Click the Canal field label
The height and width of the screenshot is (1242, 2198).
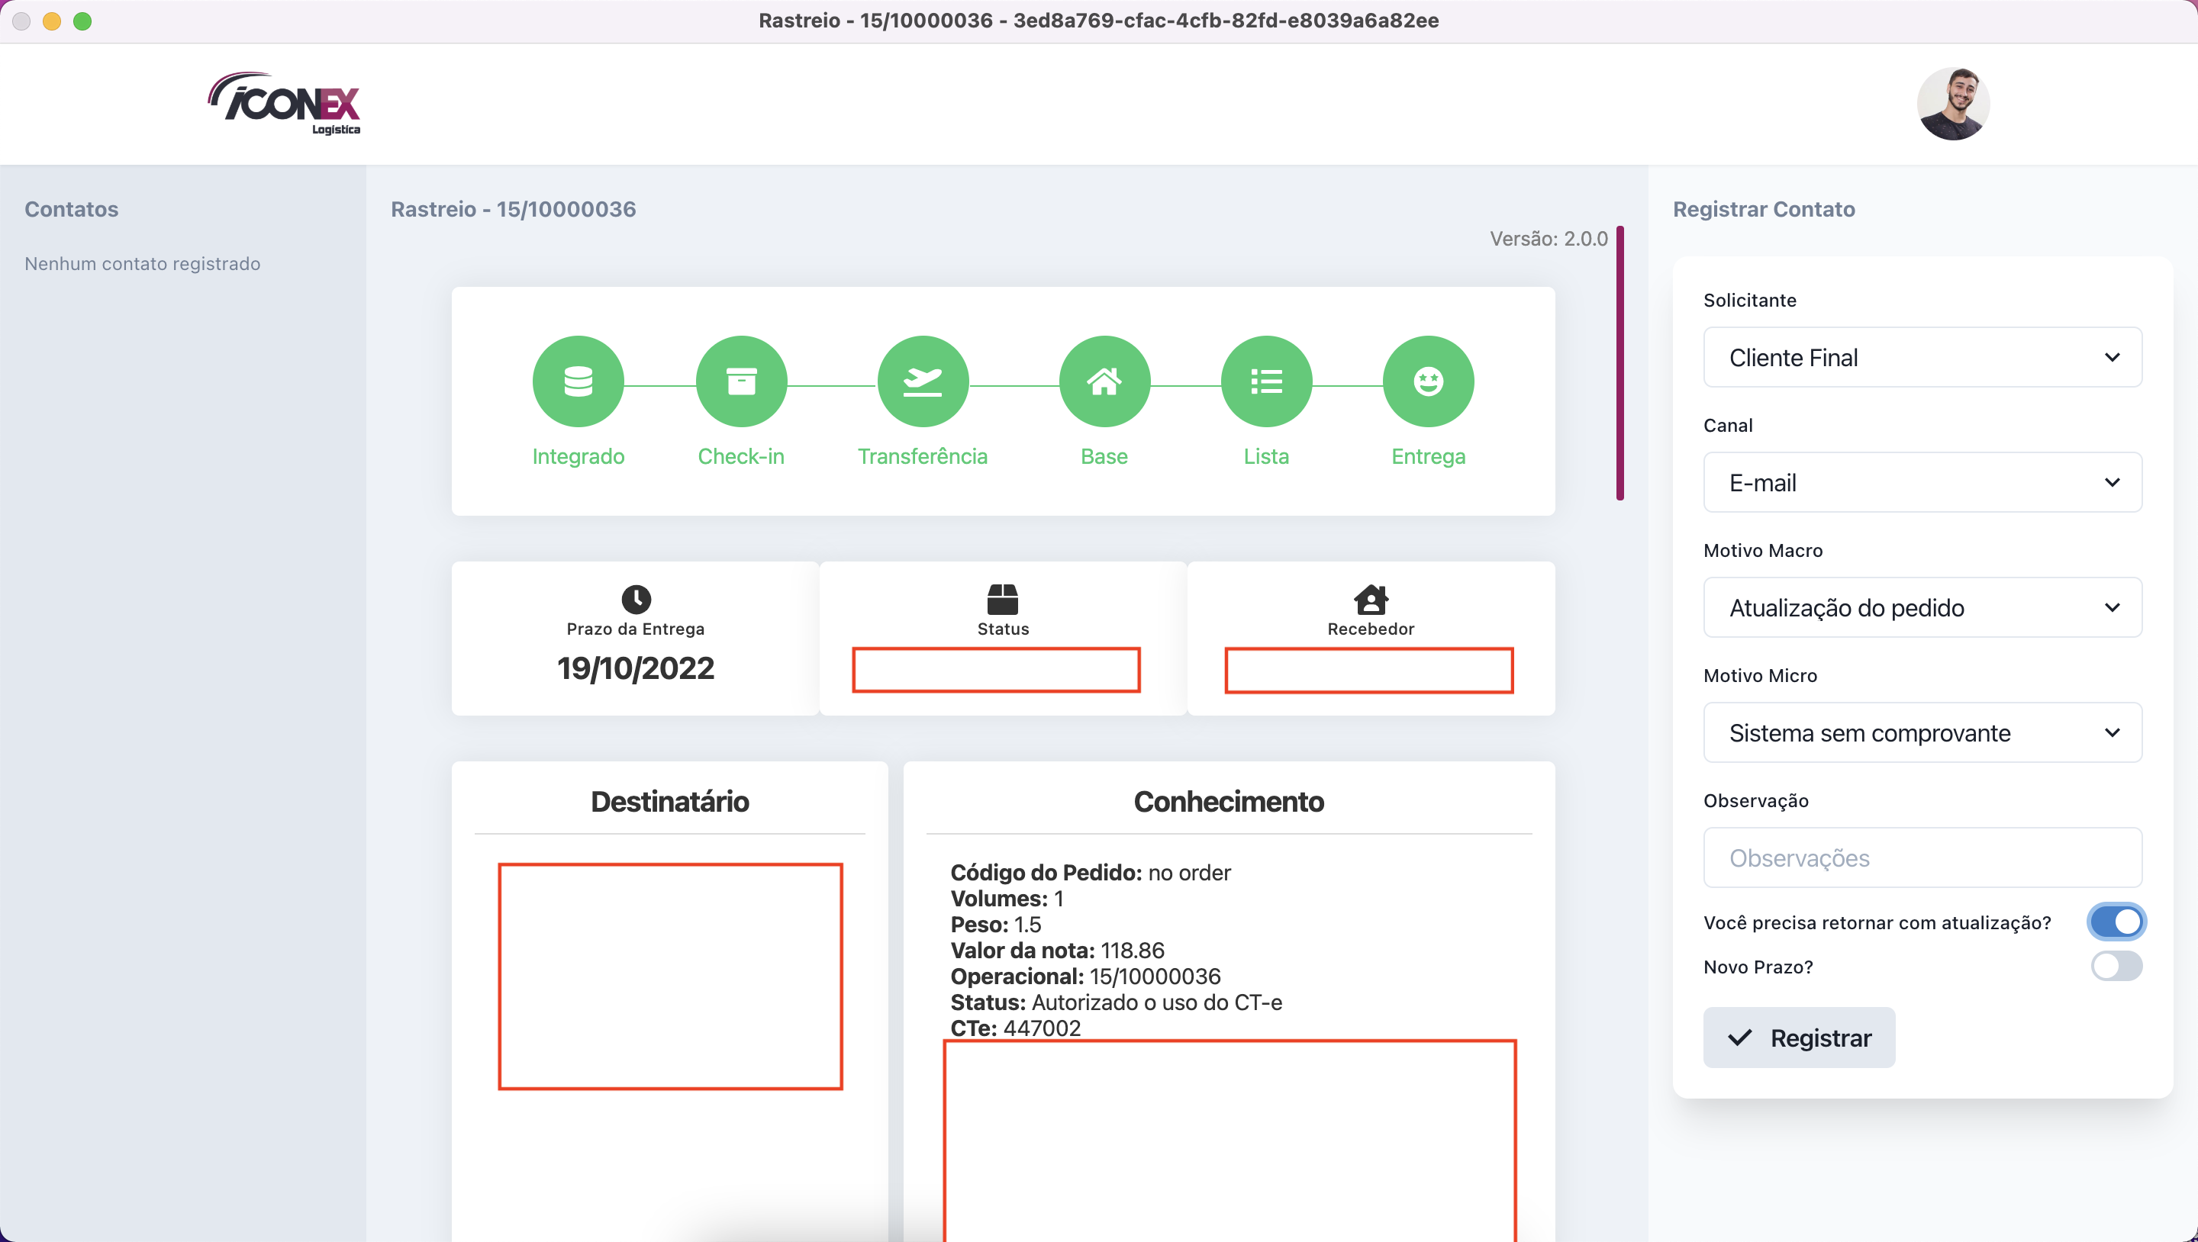click(1728, 426)
